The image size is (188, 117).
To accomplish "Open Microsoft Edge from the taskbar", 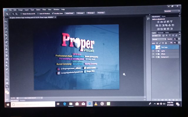I will click(65, 104).
